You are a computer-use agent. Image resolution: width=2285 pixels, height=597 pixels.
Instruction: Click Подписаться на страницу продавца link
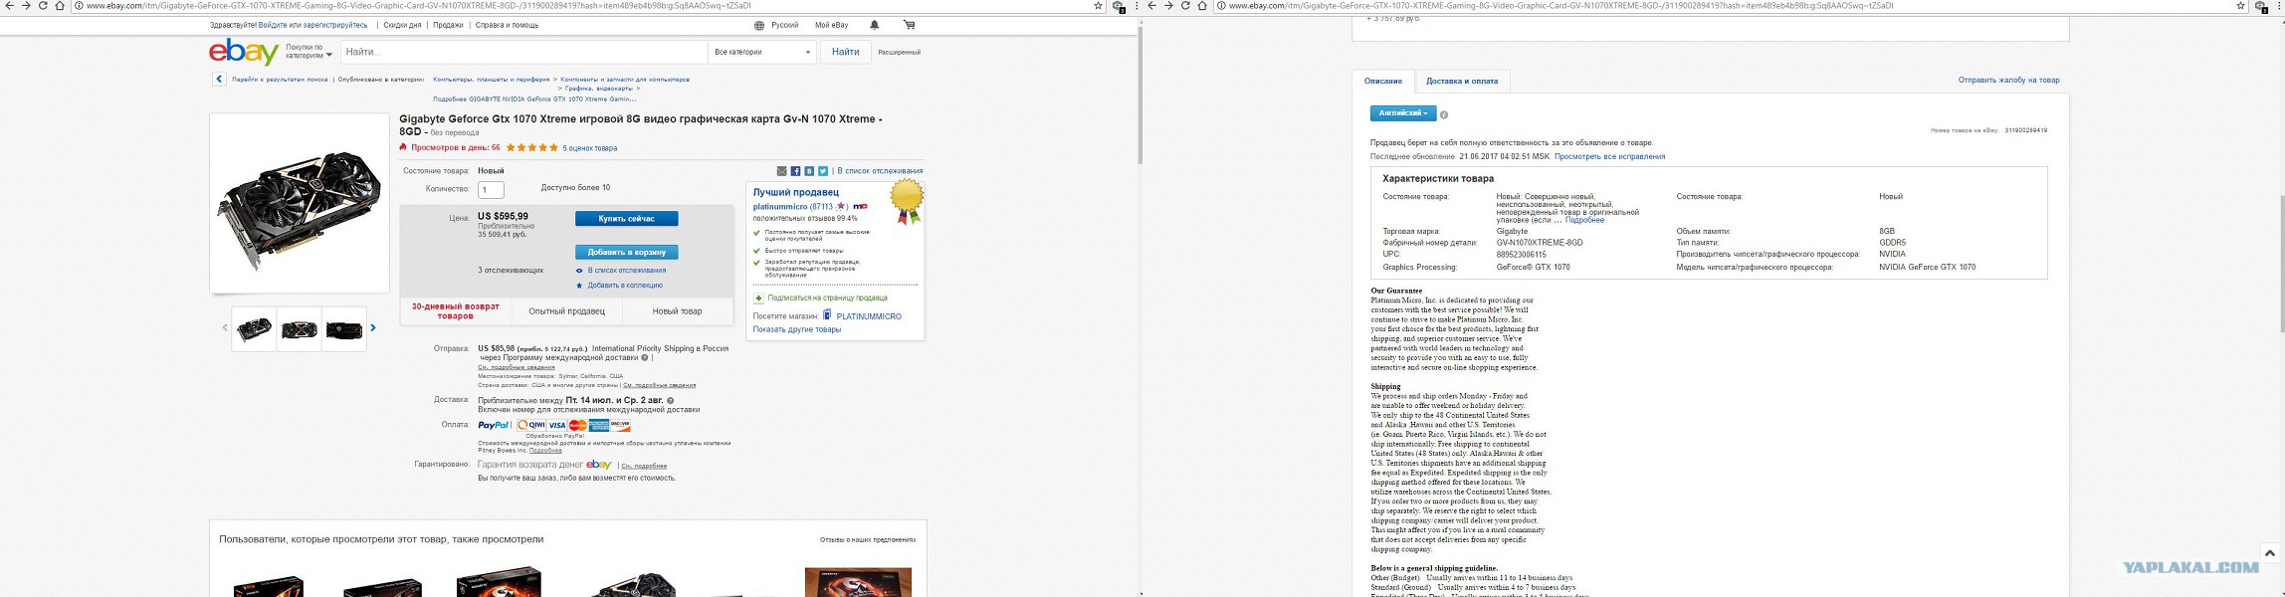pyautogui.click(x=827, y=298)
